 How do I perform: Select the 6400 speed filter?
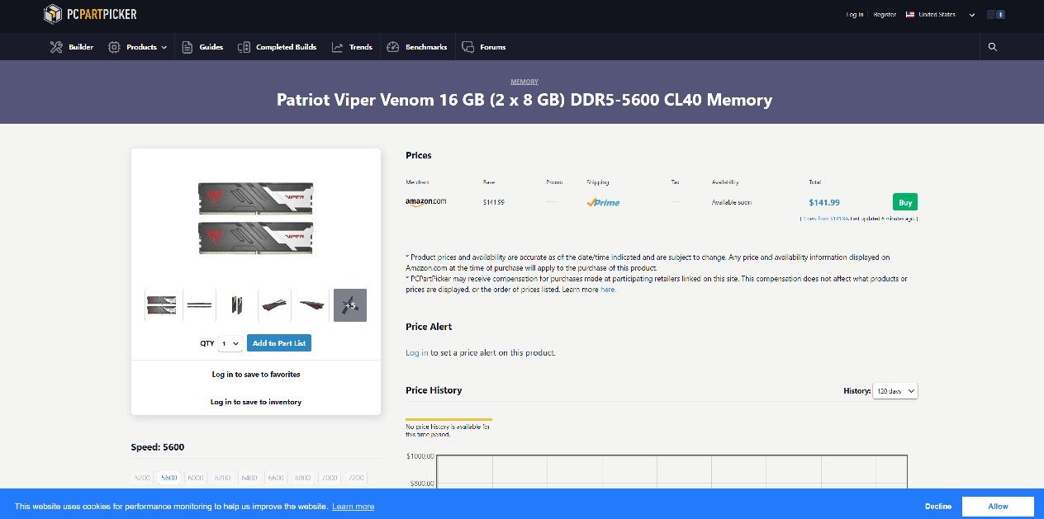pyautogui.click(x=249, y=477)
